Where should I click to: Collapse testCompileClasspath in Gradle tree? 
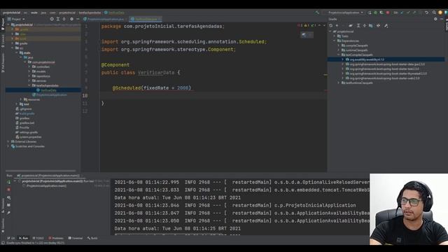click(x=339, y=55)
